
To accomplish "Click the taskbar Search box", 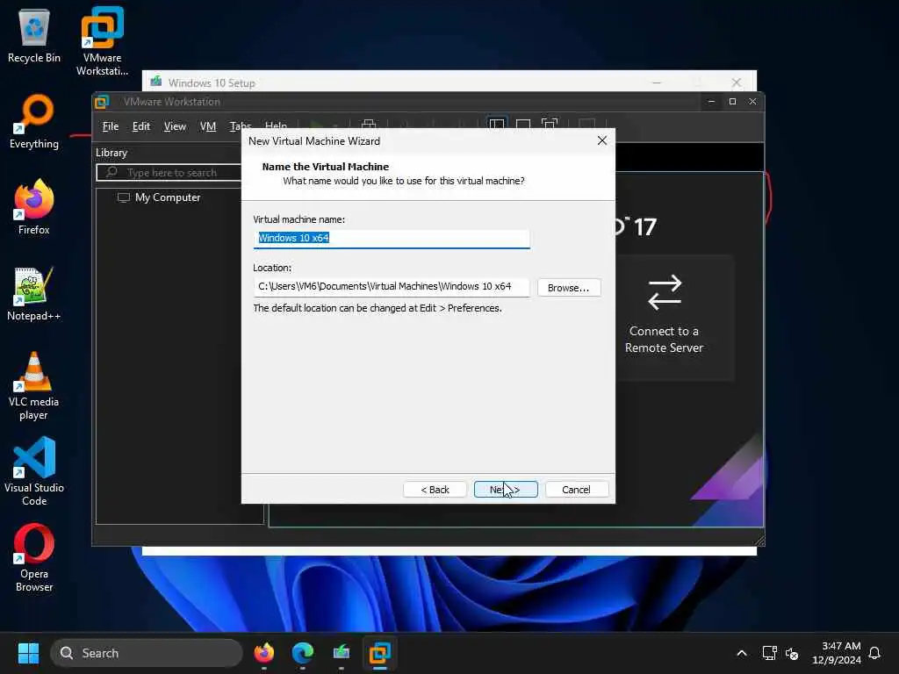I will (147, 653).
